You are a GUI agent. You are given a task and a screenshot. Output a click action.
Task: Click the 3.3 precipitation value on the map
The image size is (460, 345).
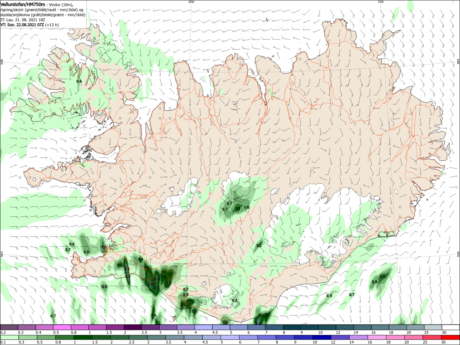click(126, 269)
